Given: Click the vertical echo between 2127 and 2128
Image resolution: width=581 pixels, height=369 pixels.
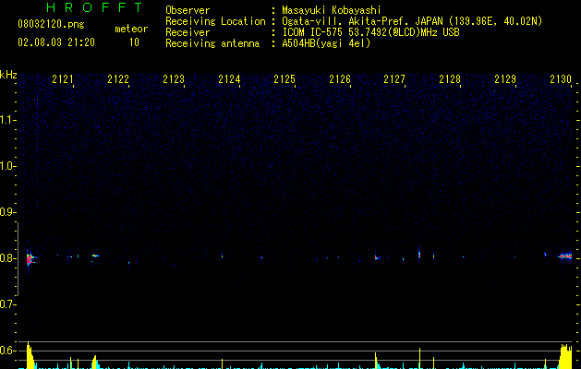Looking at the screenshot, I should pos(419,255).
